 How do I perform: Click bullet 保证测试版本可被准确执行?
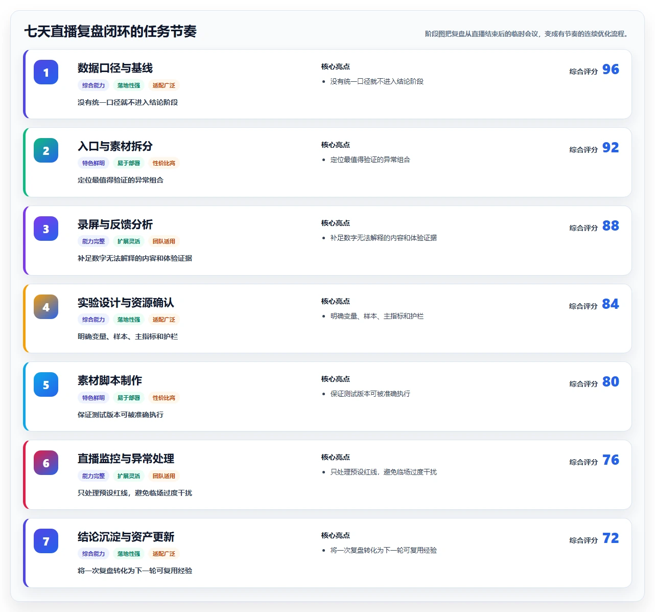point(370,394)
